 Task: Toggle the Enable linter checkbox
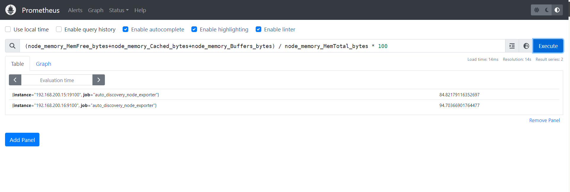[x=259, y=29]
